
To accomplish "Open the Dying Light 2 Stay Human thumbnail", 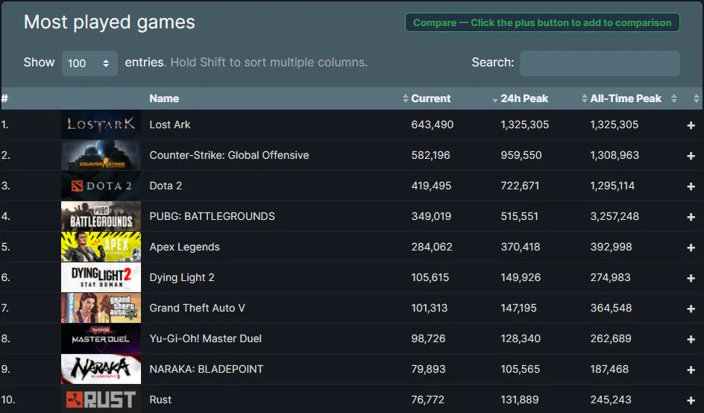I will point(101,277).
